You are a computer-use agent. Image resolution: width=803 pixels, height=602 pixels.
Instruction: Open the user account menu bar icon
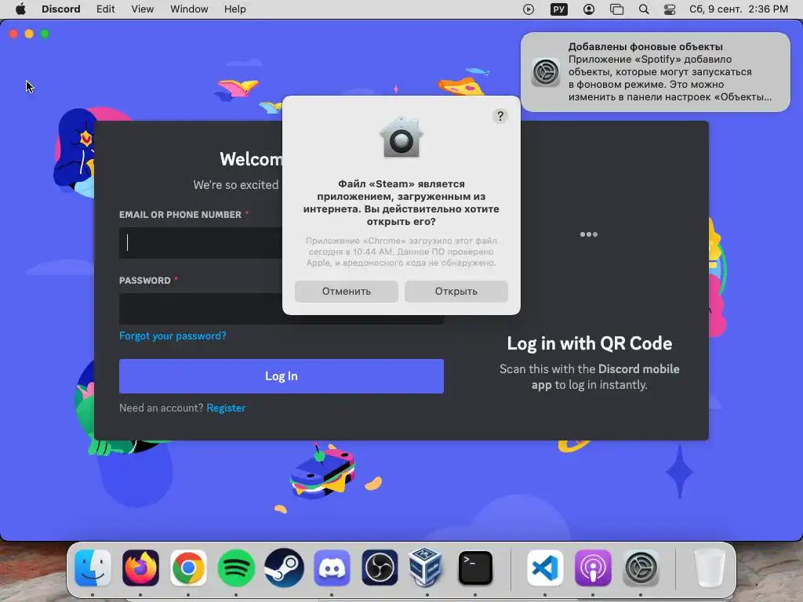(x=589, y=9)
